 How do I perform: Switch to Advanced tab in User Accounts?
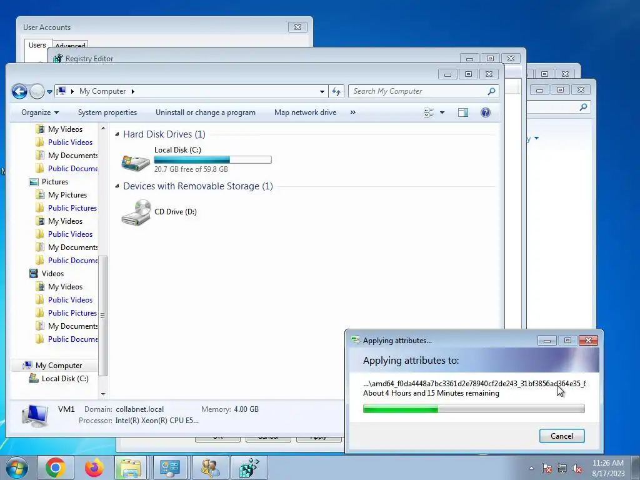pyautogui.click(x=70, y=45)
